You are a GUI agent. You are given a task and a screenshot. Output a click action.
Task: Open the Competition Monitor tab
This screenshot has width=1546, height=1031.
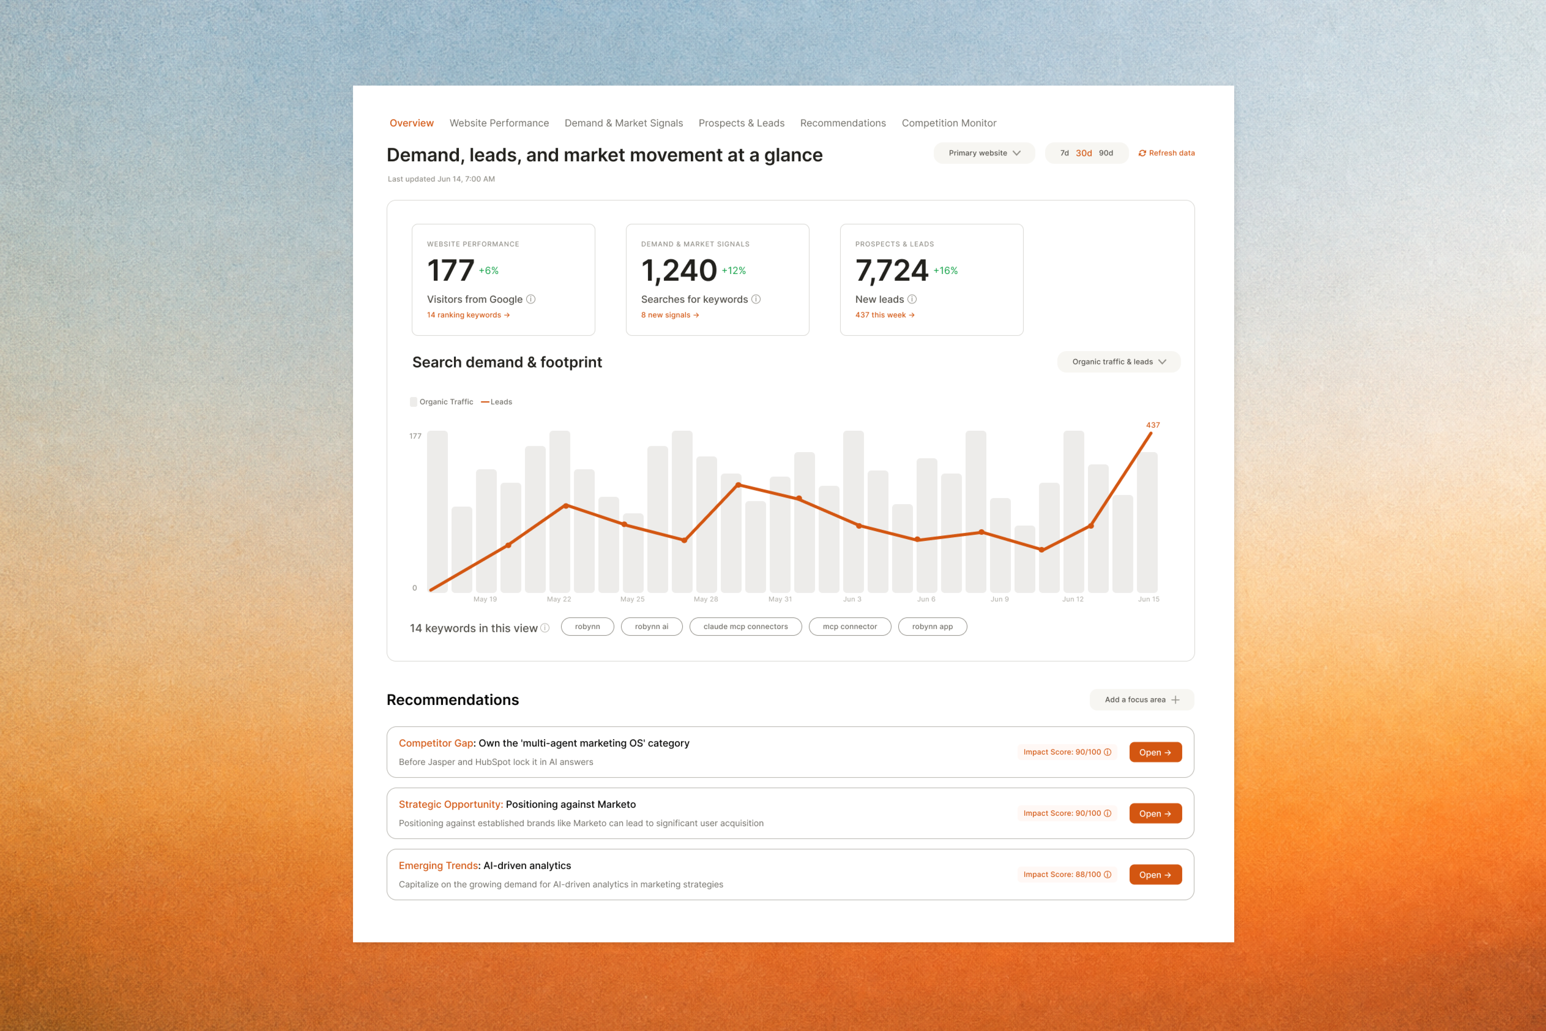point(949,123)
